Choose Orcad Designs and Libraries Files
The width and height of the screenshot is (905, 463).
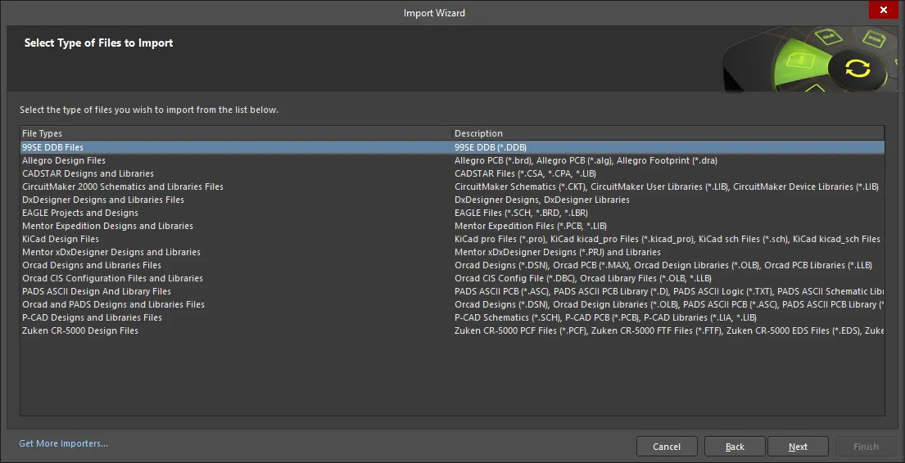coord(452,265)
